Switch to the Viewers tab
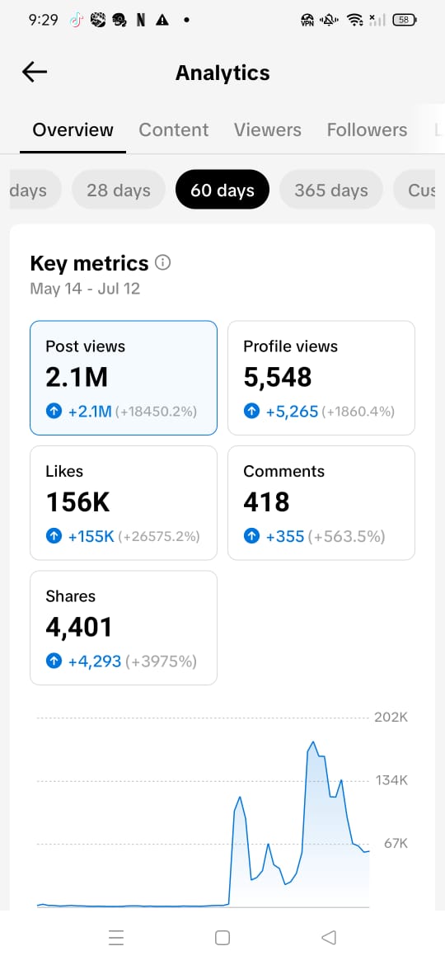445x965 pixels. (x=267, y=129)
